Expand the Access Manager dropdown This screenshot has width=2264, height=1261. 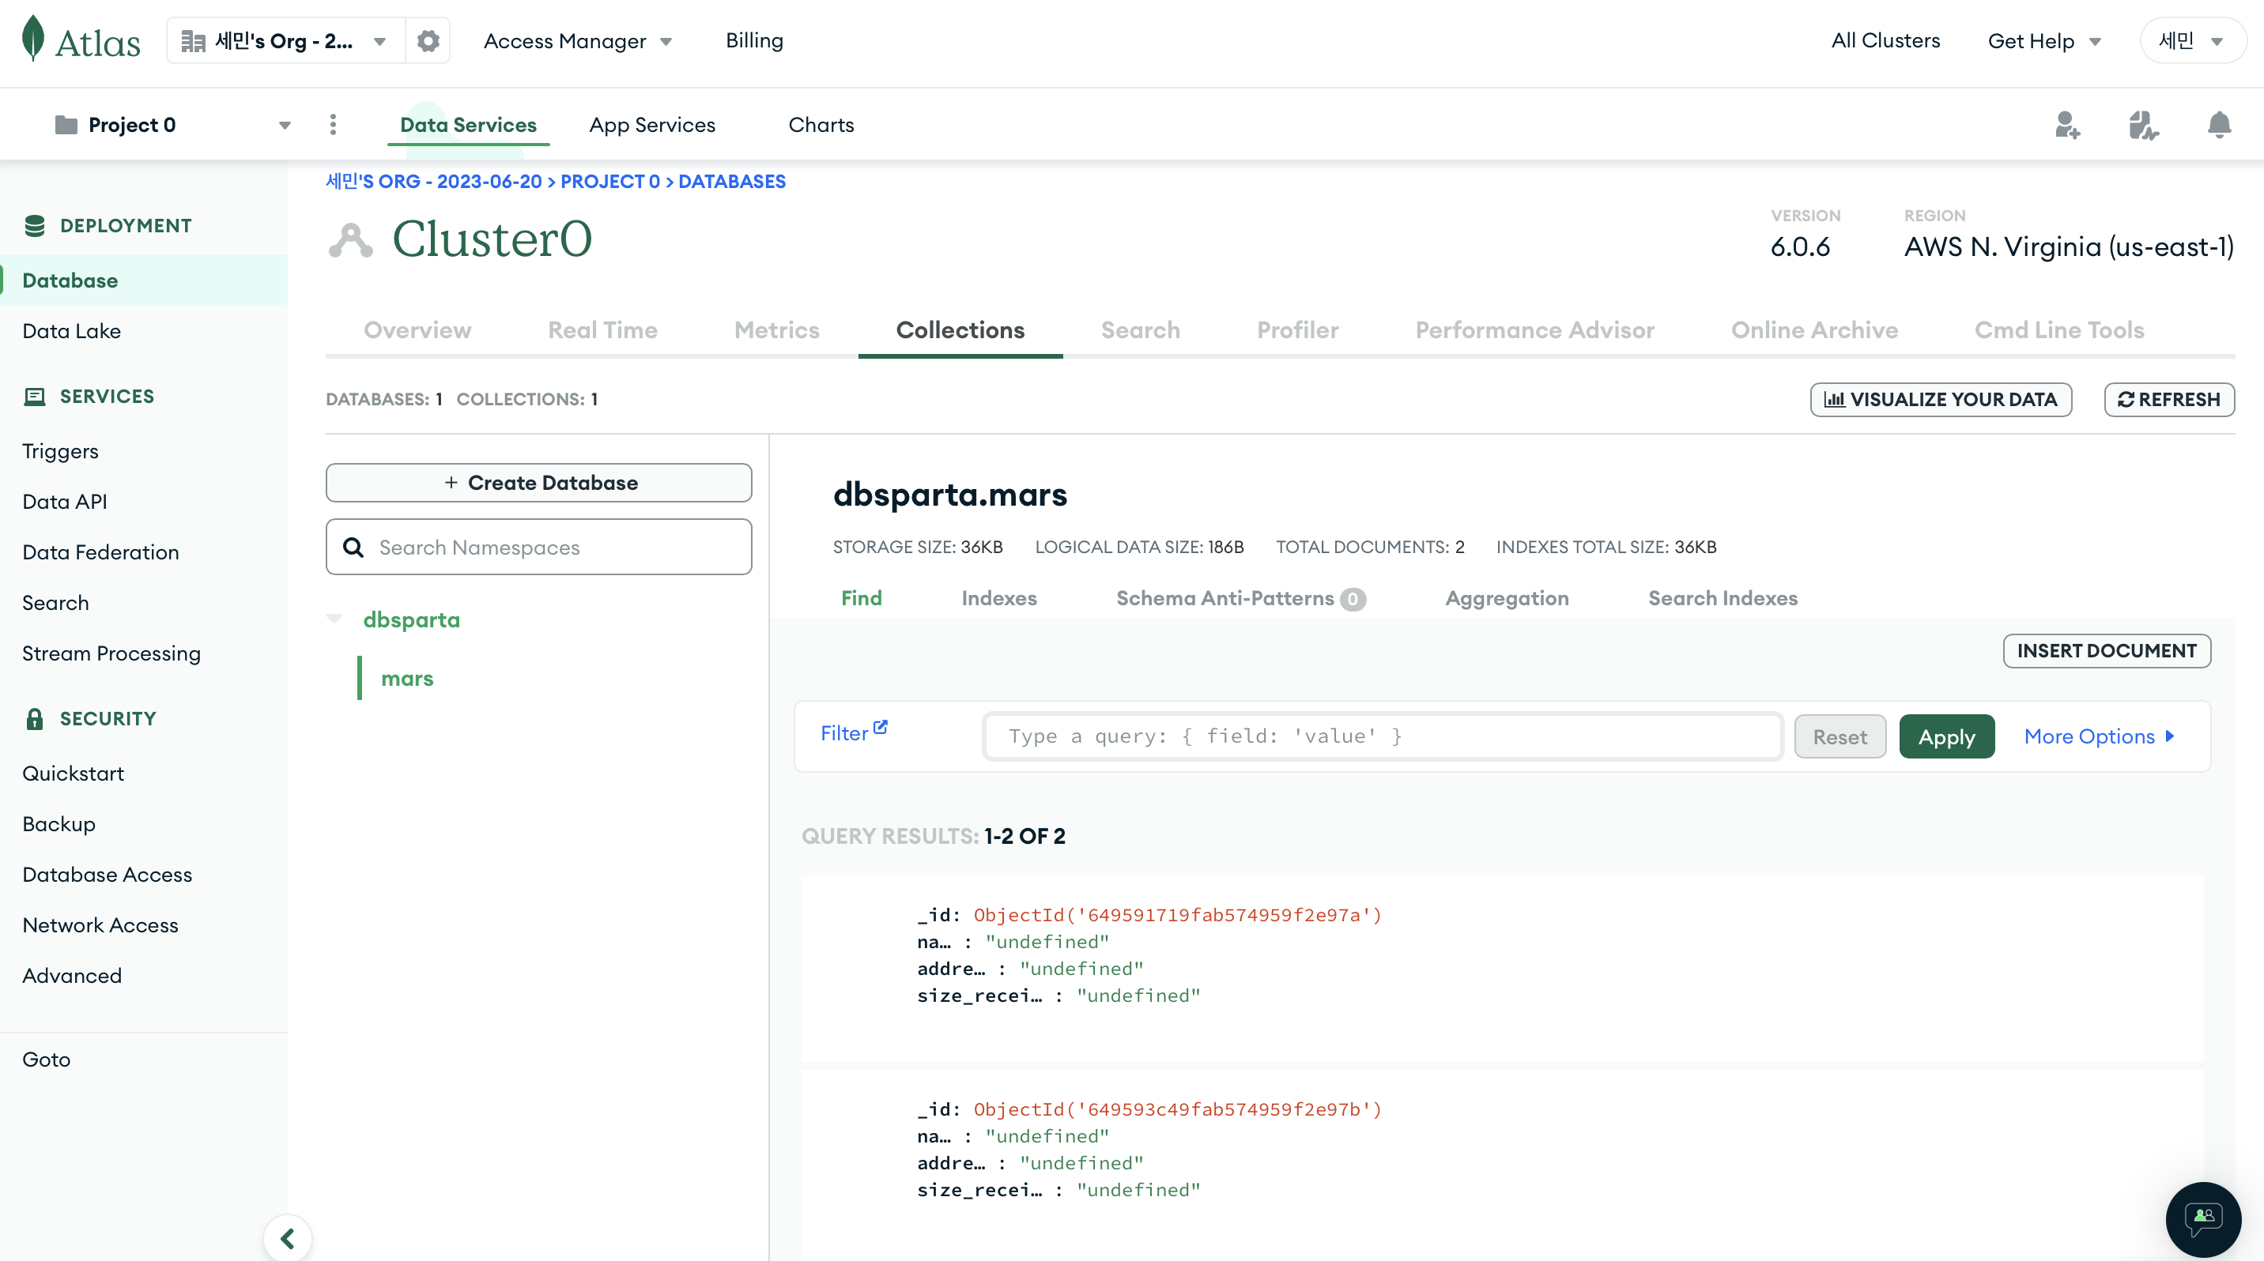point(577,40)
